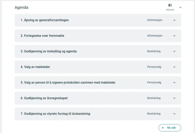Click the plus icon in Ny sak
Viewport: 195px width, 133px height.
pyautogui.click(x=163, y=128)
